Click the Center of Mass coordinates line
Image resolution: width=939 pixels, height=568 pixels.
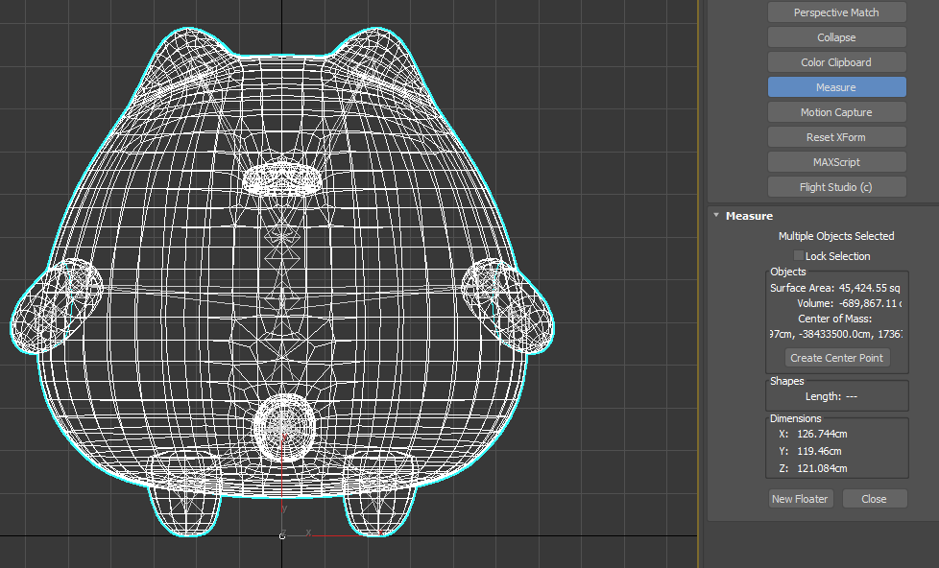(836, 334)
